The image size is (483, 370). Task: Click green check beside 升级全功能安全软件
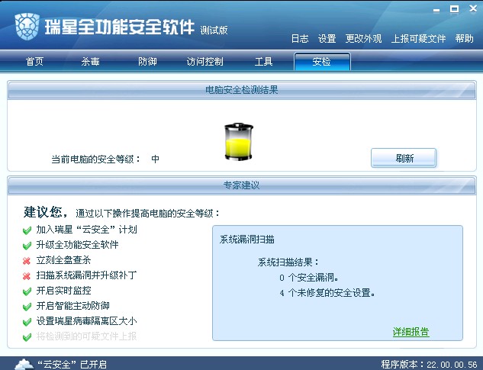[x=27, y=246]
